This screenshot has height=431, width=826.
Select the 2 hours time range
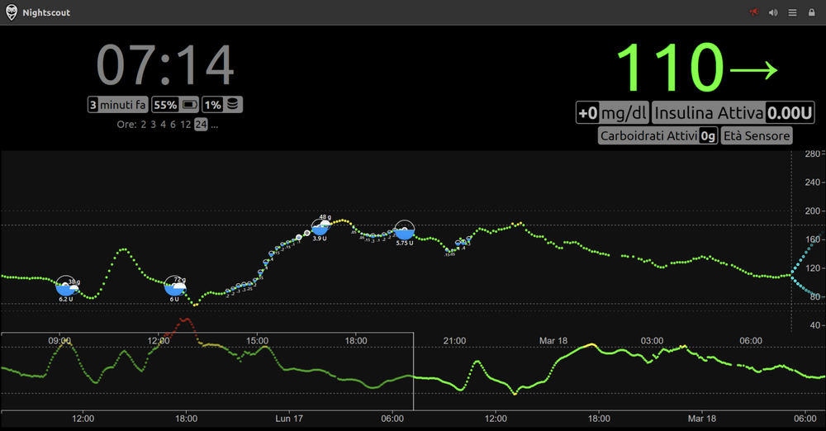pyautogui.click(x=143, y=125)
